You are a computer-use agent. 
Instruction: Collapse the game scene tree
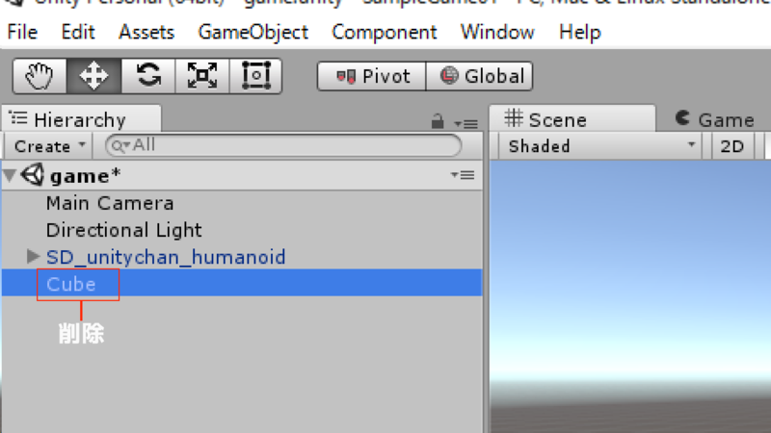coord(10,175)
